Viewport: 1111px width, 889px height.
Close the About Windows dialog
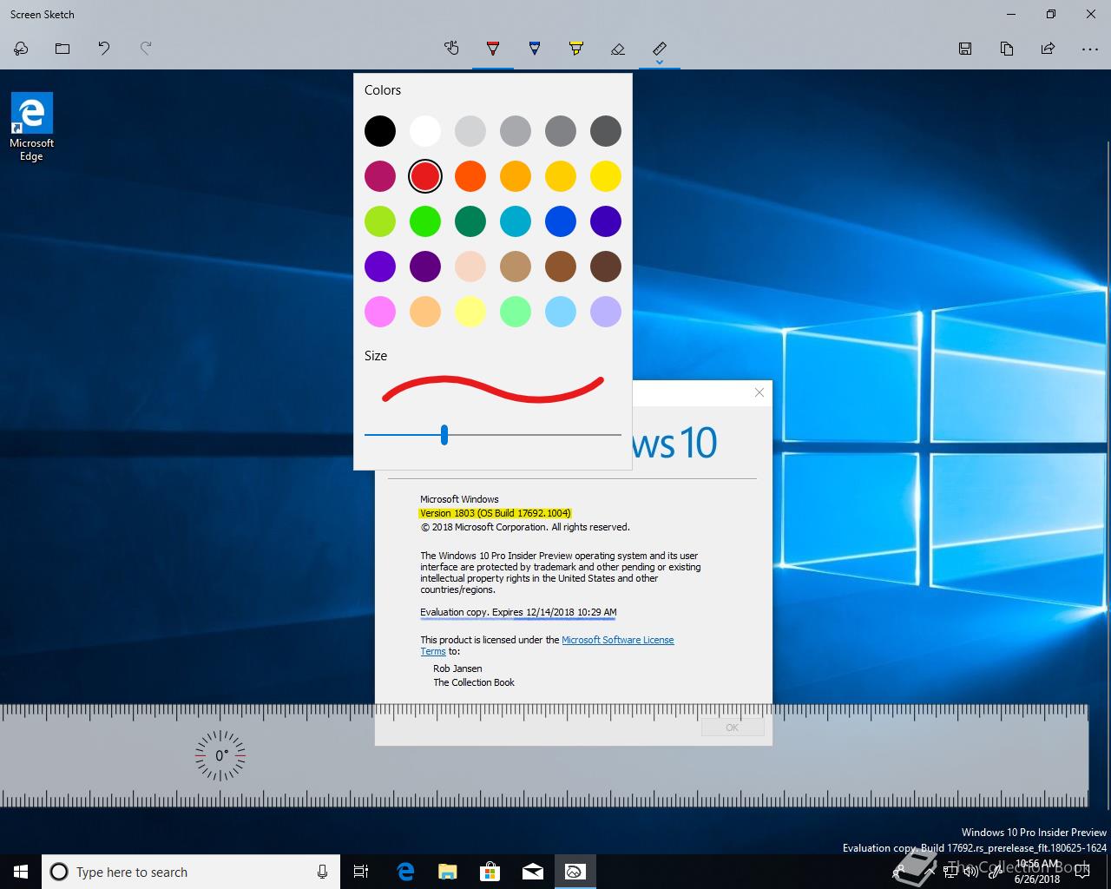pyautogui.click(x=759, y=392)
